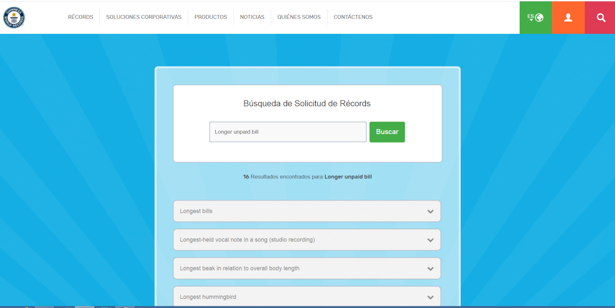The width and height of the screenshot is (615, 308).
Task: Select 'Longest beak in relation to overall body length' text
Action: click(239, 269)
